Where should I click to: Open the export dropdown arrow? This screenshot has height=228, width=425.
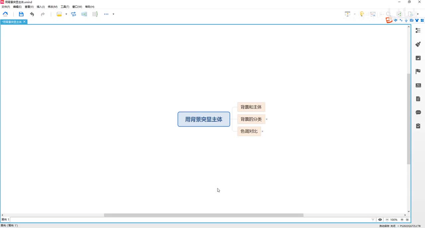click(x=418, y=14)
